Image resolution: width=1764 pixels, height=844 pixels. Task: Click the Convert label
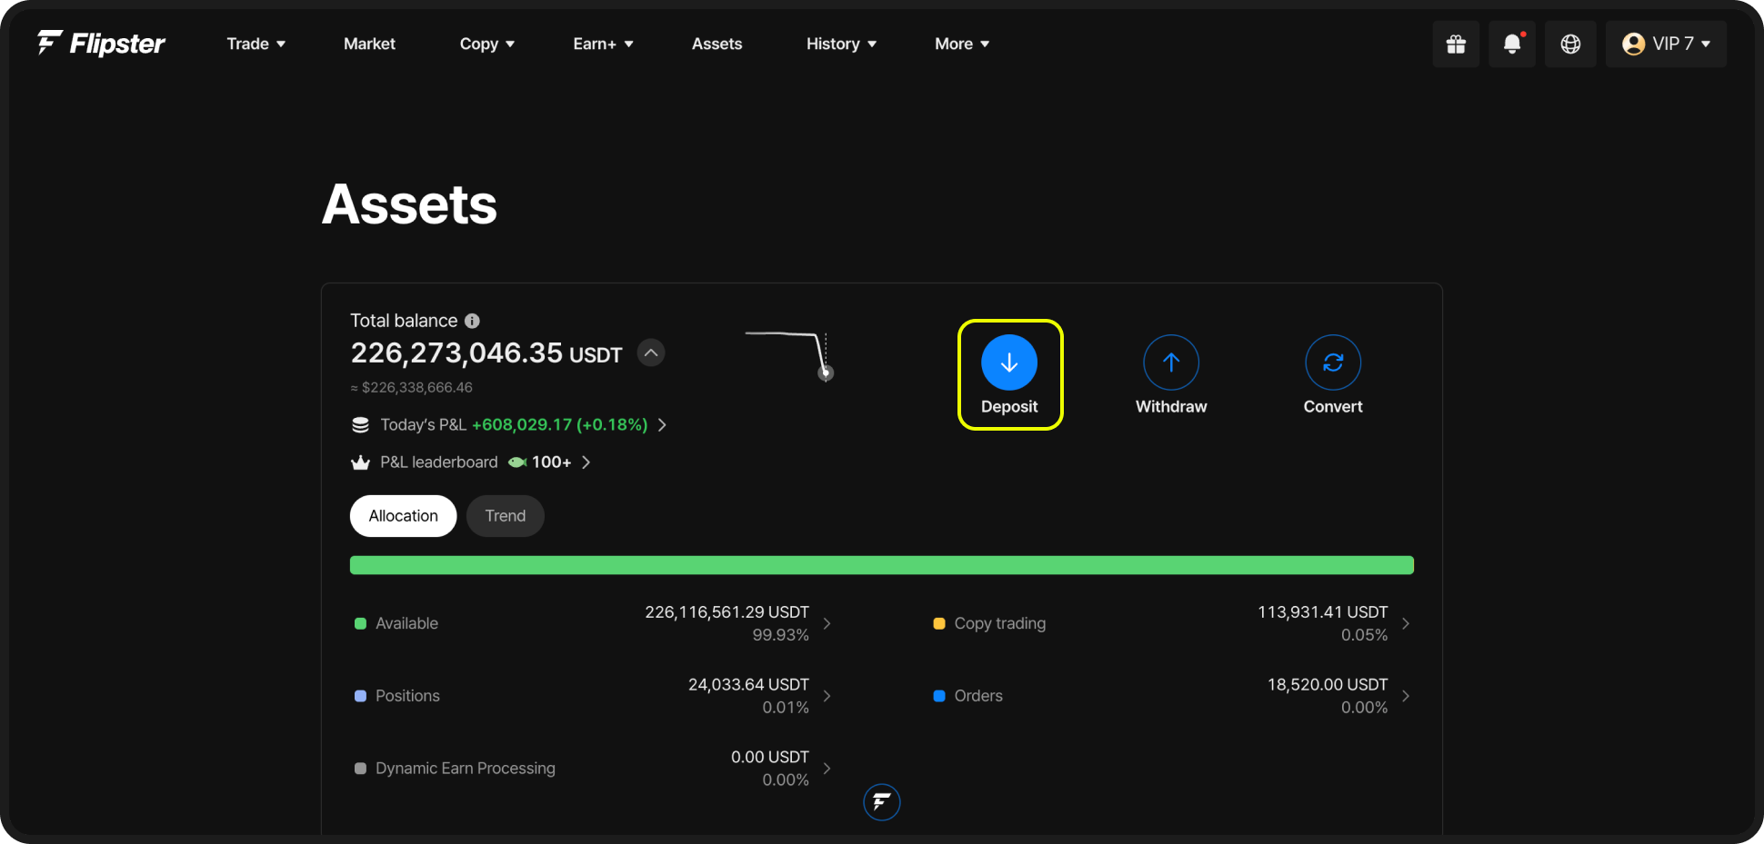pyautogui.click(x=1333, y=407)
